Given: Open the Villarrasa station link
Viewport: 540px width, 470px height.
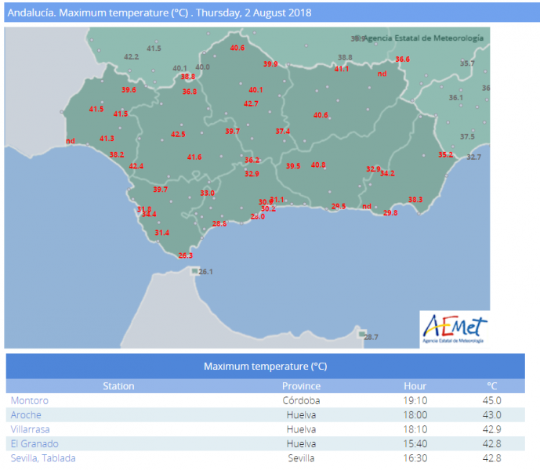Looking at the screenshot, I should click(x=31, y=429).
